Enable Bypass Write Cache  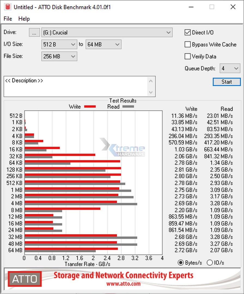tap(188, 45)
